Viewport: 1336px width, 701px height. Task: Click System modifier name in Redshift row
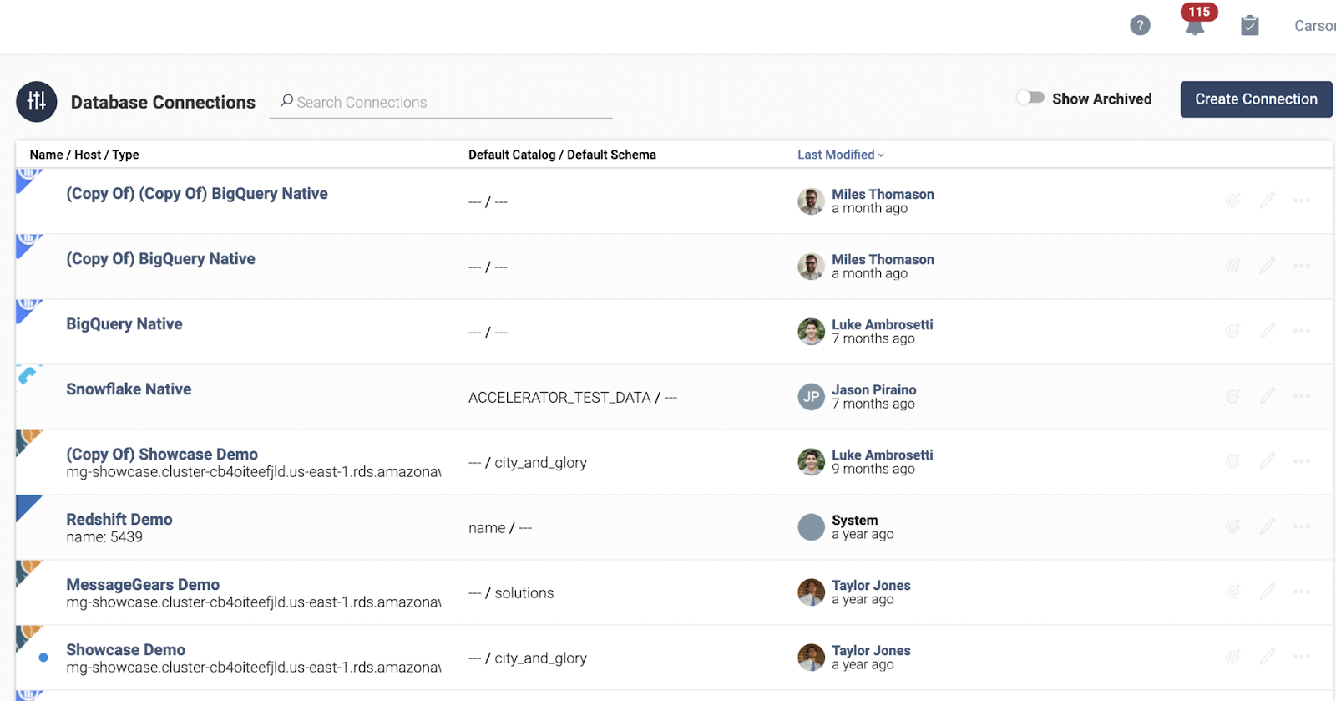tap(855, 521)
